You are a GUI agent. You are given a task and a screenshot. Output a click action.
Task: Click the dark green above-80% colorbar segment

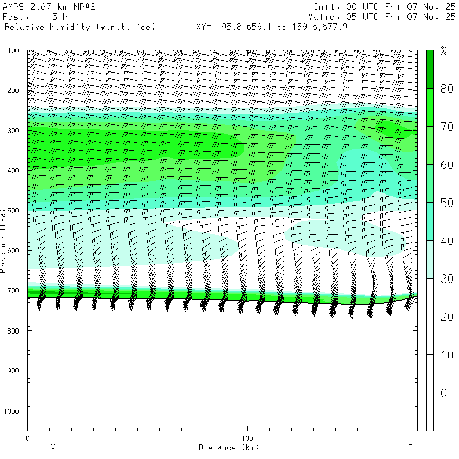(430, 69)
